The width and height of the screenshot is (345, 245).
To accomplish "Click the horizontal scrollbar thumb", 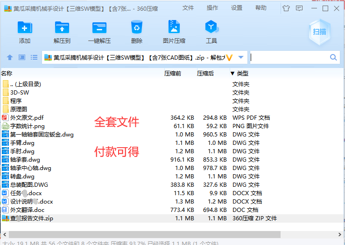I will coord(145,234).
